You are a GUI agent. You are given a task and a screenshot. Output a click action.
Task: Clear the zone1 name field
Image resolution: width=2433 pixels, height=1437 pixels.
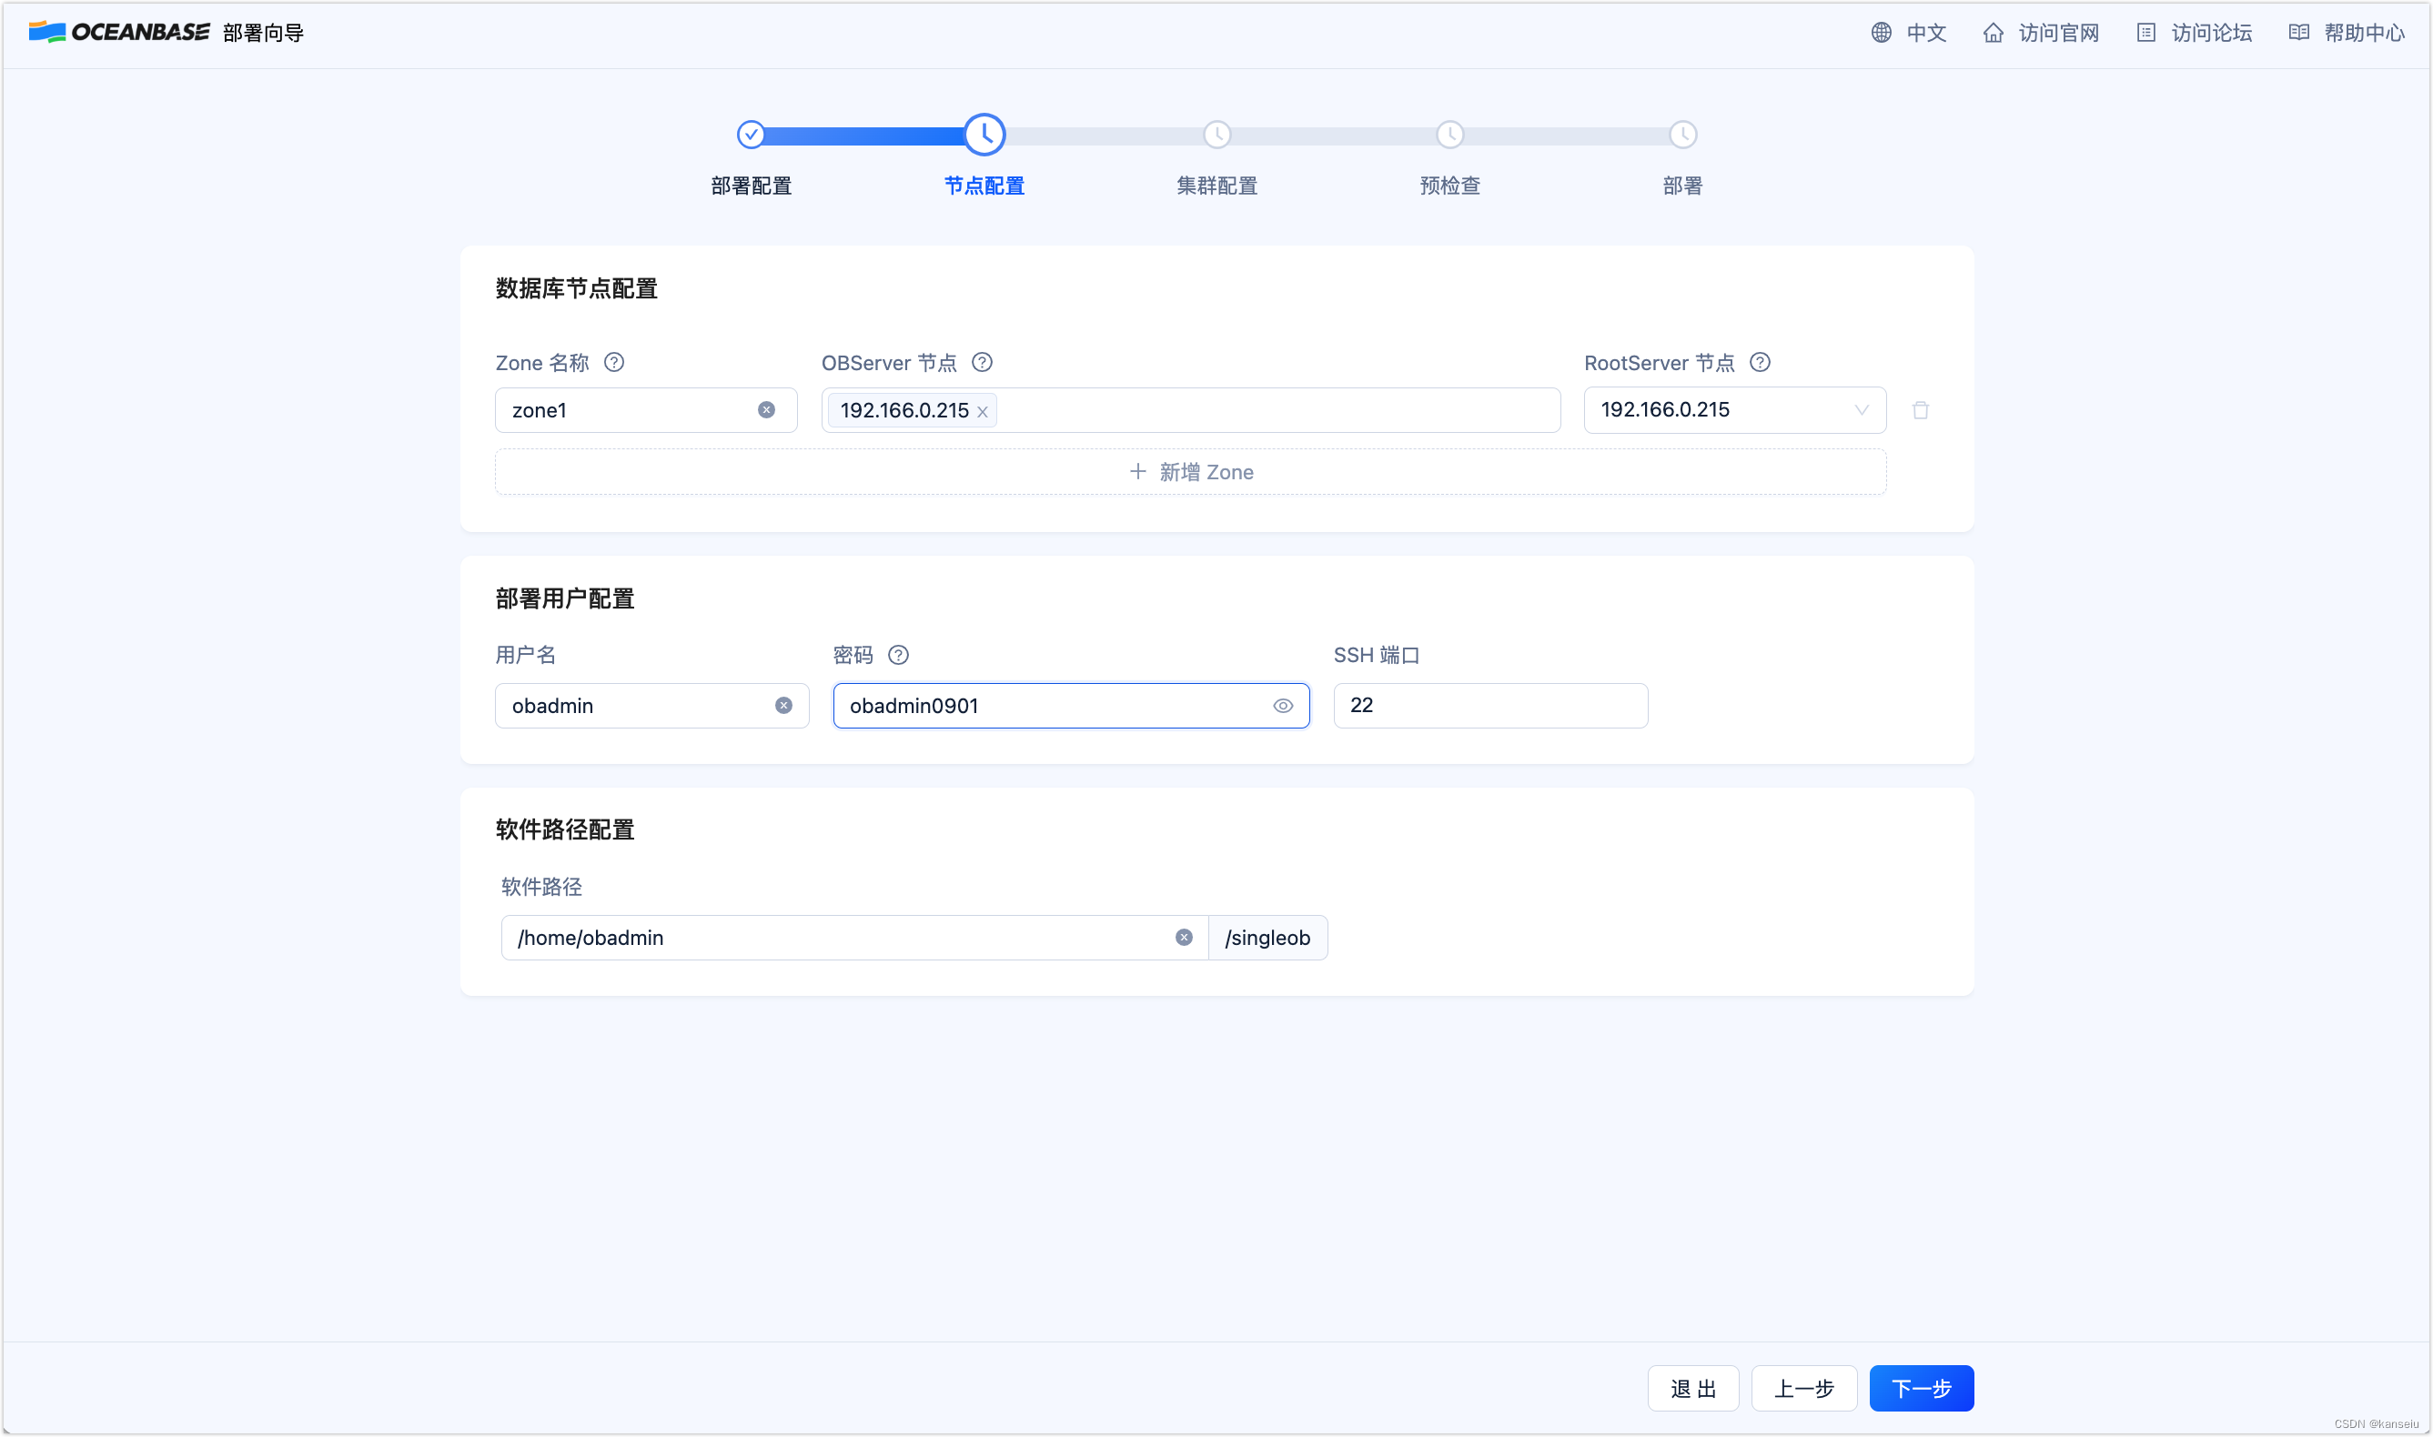coord(766,410)
